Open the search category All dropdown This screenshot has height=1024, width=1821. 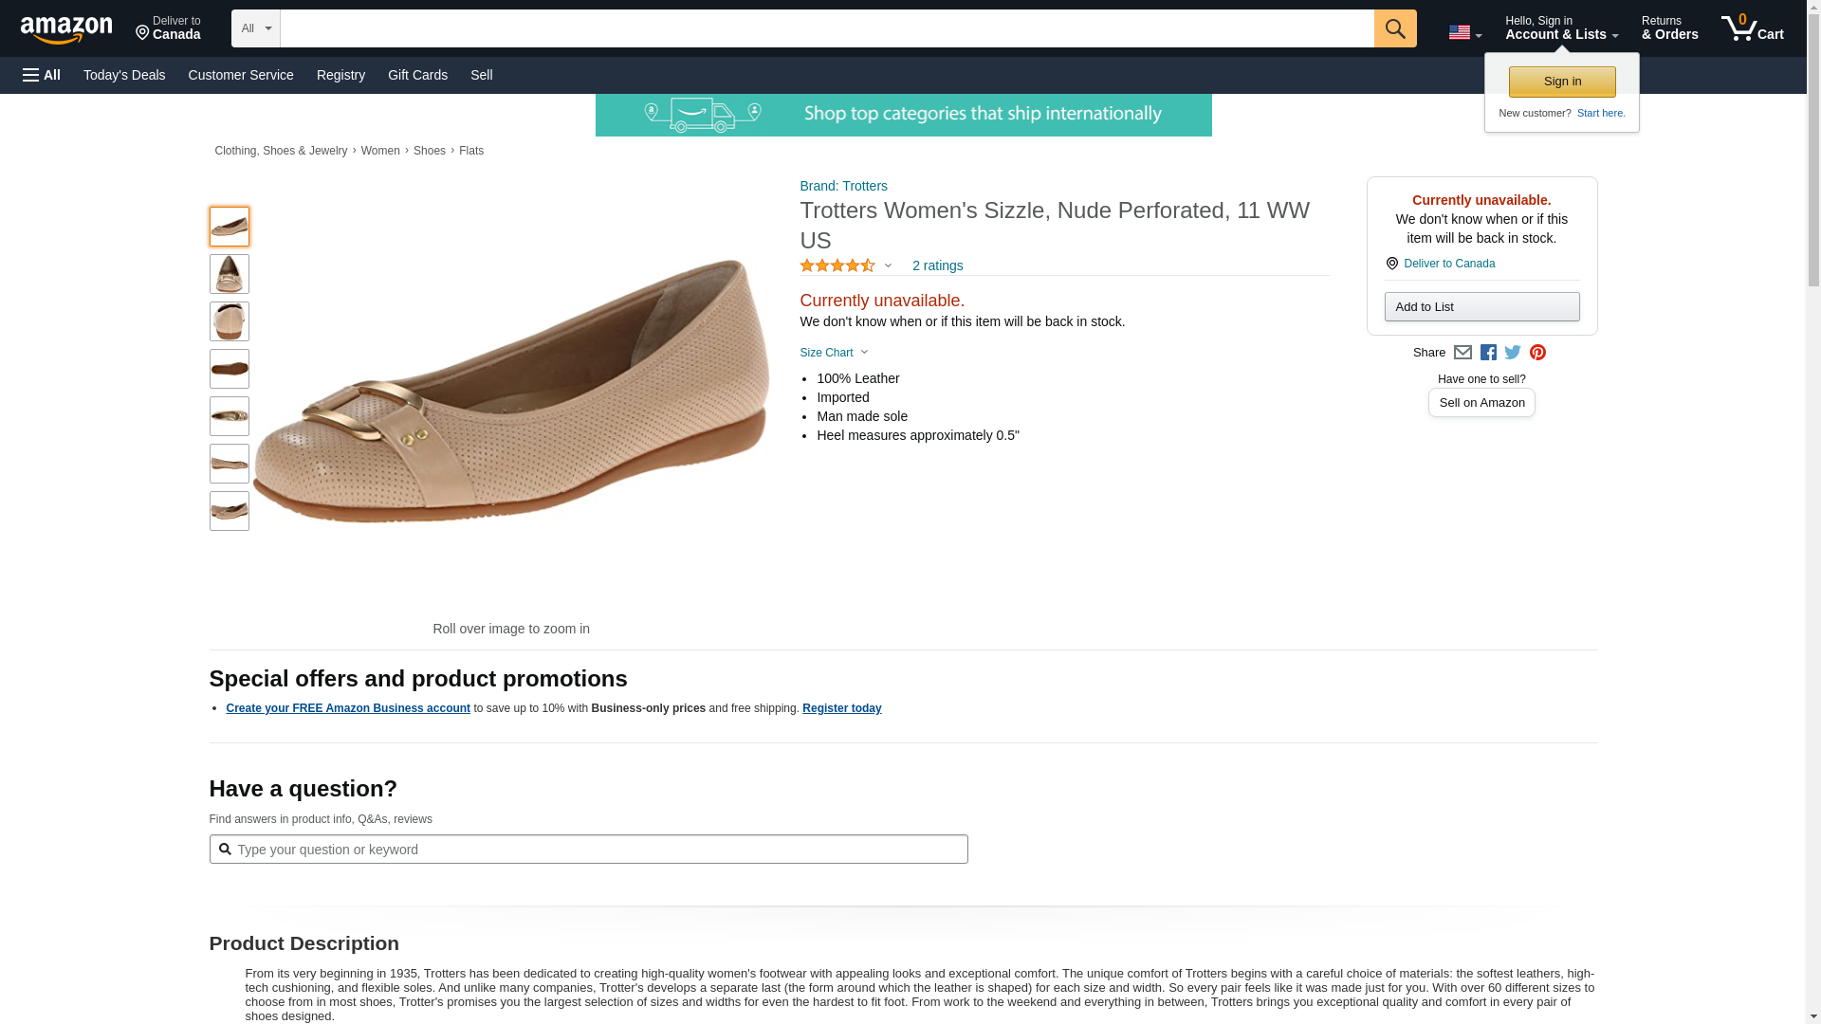[255, 28]
